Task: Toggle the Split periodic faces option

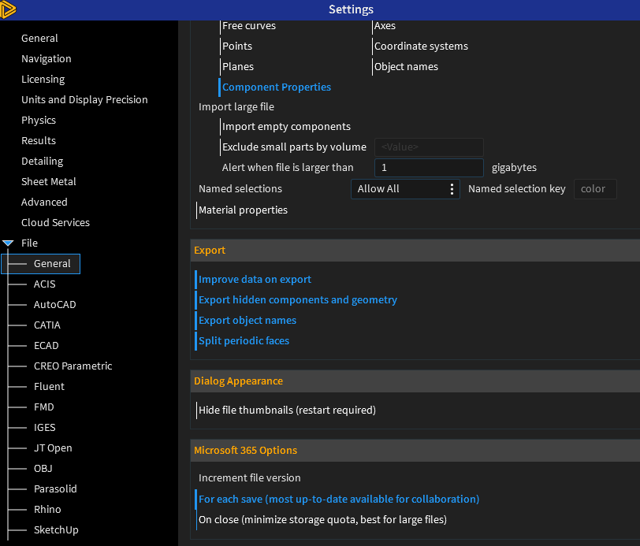Action: pos(244,341)
